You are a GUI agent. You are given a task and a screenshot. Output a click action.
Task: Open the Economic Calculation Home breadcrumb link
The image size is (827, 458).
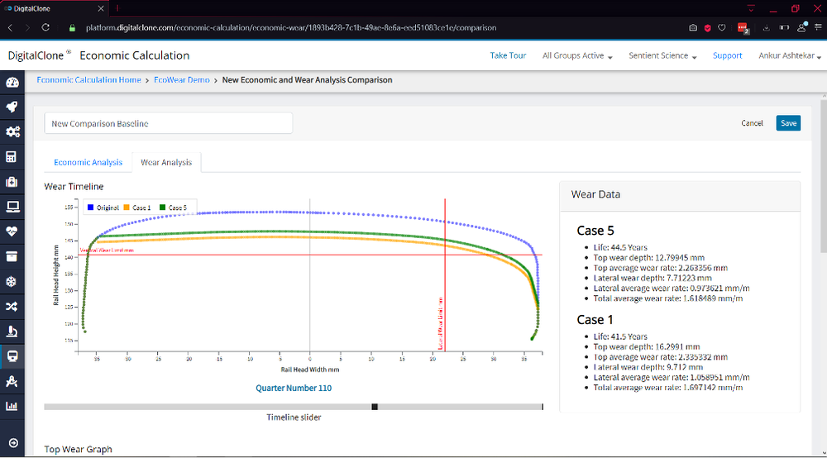coord(88,80)
